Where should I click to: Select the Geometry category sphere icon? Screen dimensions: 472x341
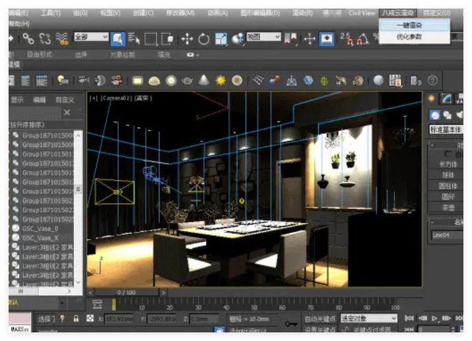pos(435,115)
